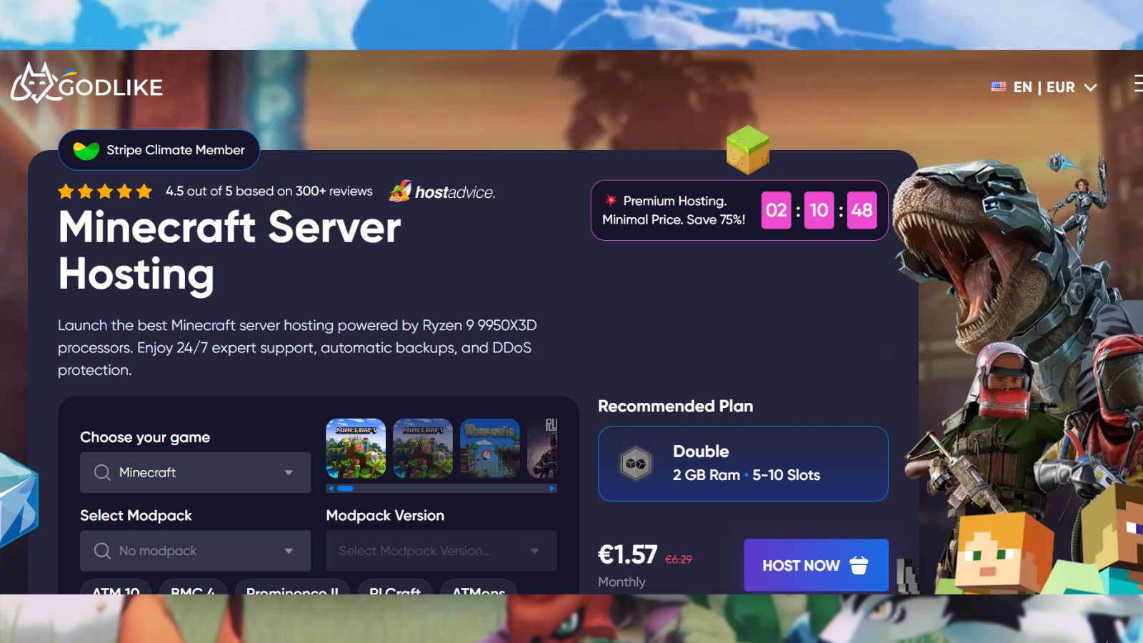Click the 'Minecraft Server Hosting' heading
The width and height of the screenshot is (1143, 643).
click(x=229, y=251)
